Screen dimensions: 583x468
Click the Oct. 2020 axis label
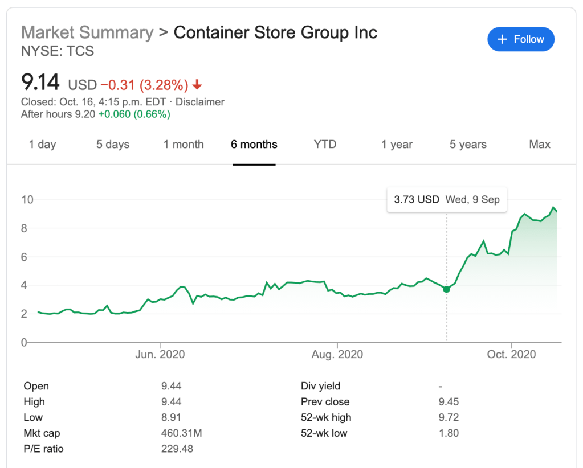click(x=512, y=355)
